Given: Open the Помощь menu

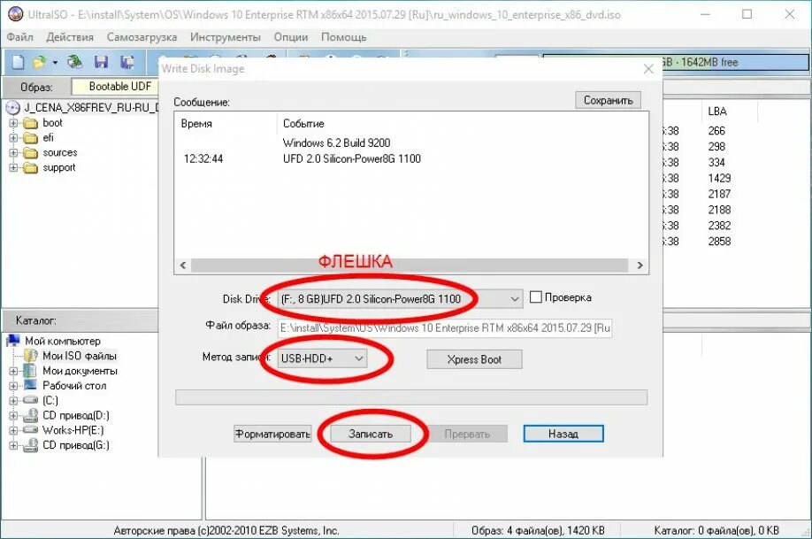Looking at the screenshot, I should (x=344, y=37).
